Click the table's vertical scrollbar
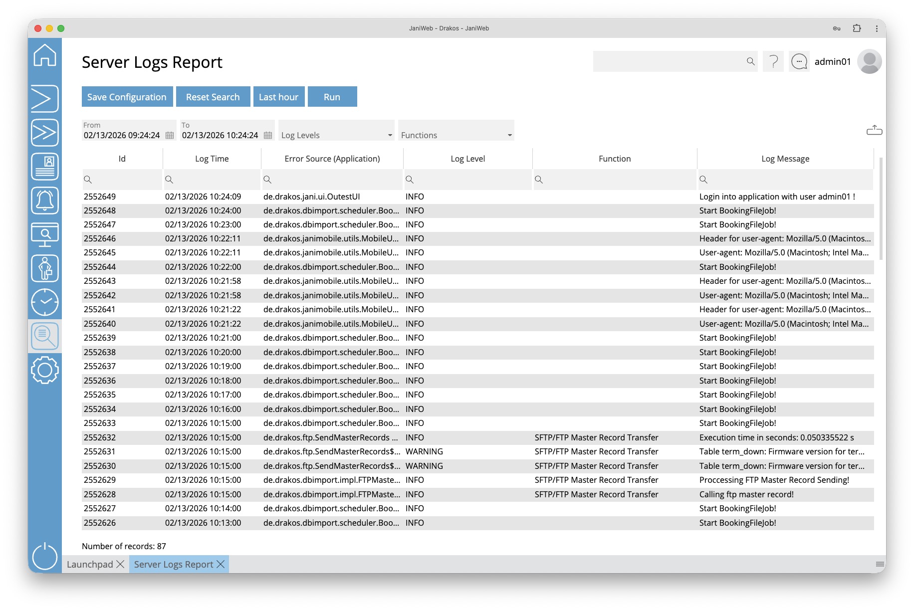914x610 pixels. tap(881, 209)
